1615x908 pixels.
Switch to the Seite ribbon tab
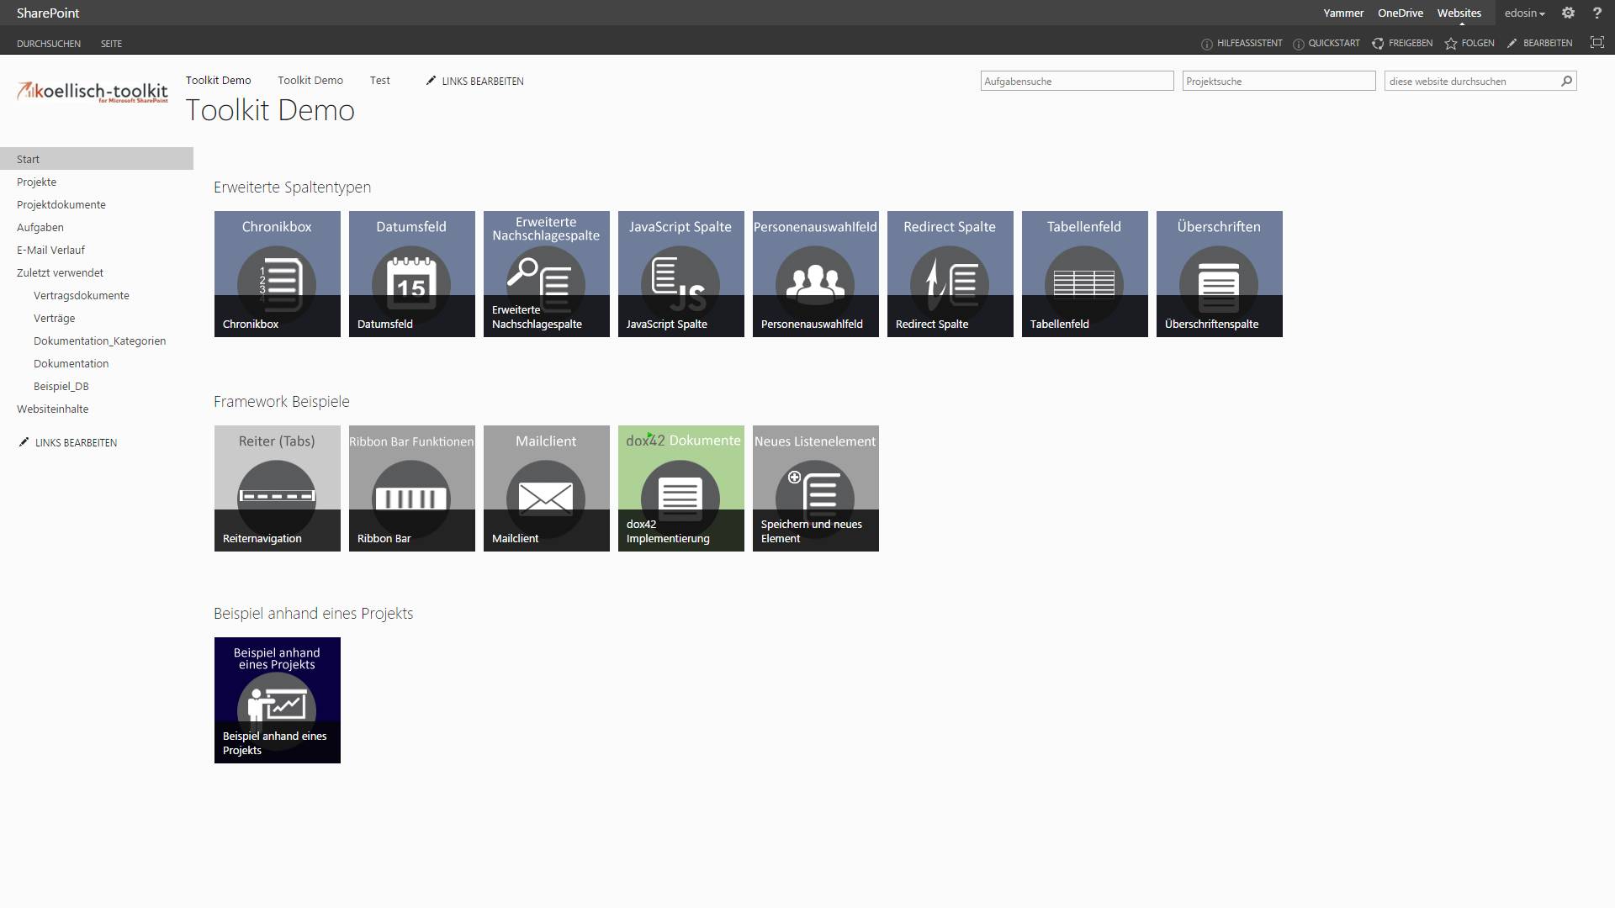point(111,44)
